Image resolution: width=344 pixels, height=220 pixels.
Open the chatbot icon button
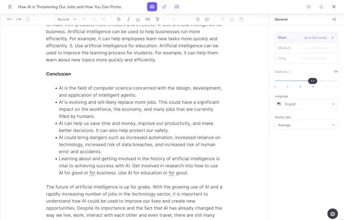332,214
